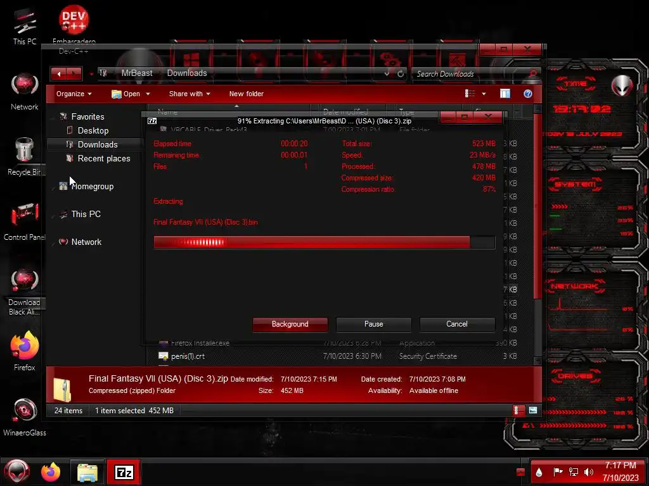649x486 pixels.
Task: Click the network icon in system tray
Action: [573, 471]
